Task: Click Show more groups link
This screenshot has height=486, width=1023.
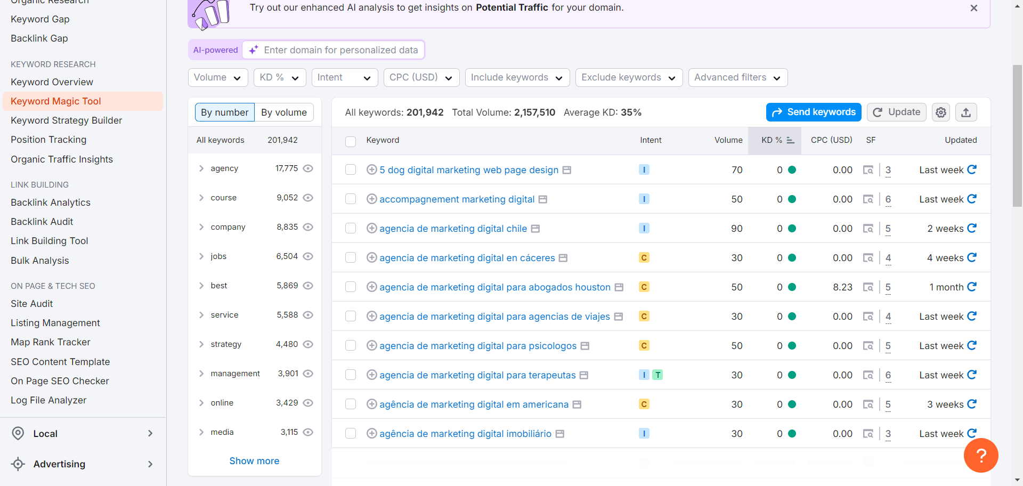Action: coord(254,461)
